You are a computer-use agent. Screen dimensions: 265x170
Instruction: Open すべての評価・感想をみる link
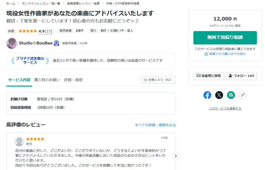point(155,125)
